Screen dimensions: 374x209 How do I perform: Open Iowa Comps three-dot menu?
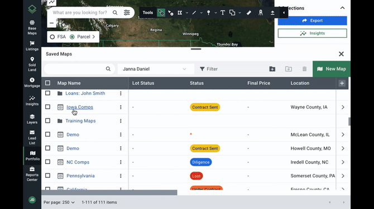pyautogui.click(x=121, y=107)
